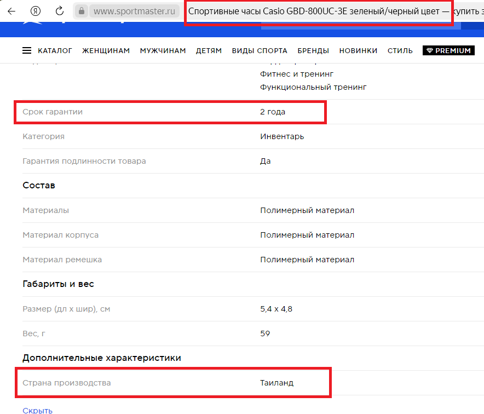Open the МУЖЧИНАМ section

click(x=163, y=50)
